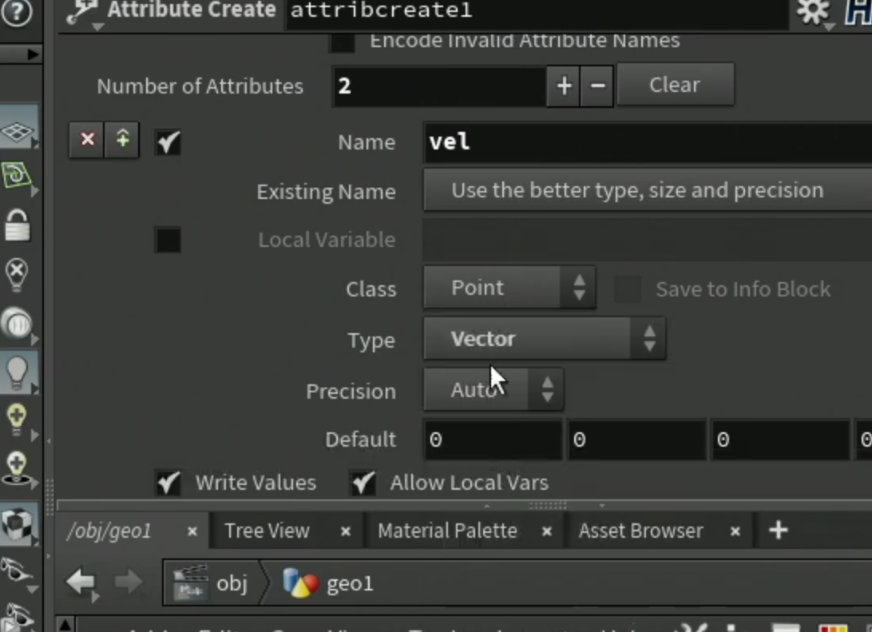Viewport: 872px width, 632px height.
Task: Click the glasses visibility icon
Action: tap(17, 570)
